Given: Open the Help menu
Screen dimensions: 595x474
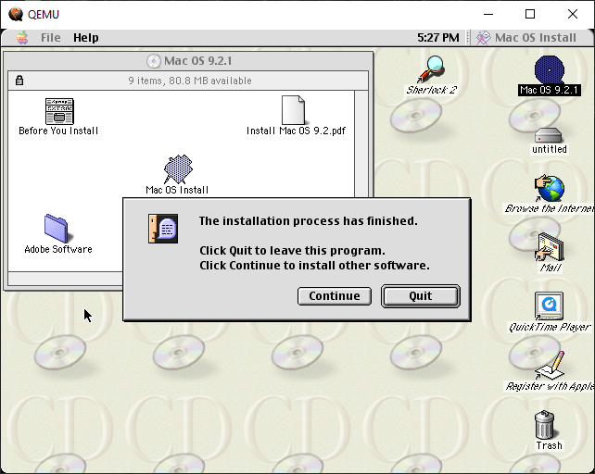Looking at the screenshot, I should [86, 38].
